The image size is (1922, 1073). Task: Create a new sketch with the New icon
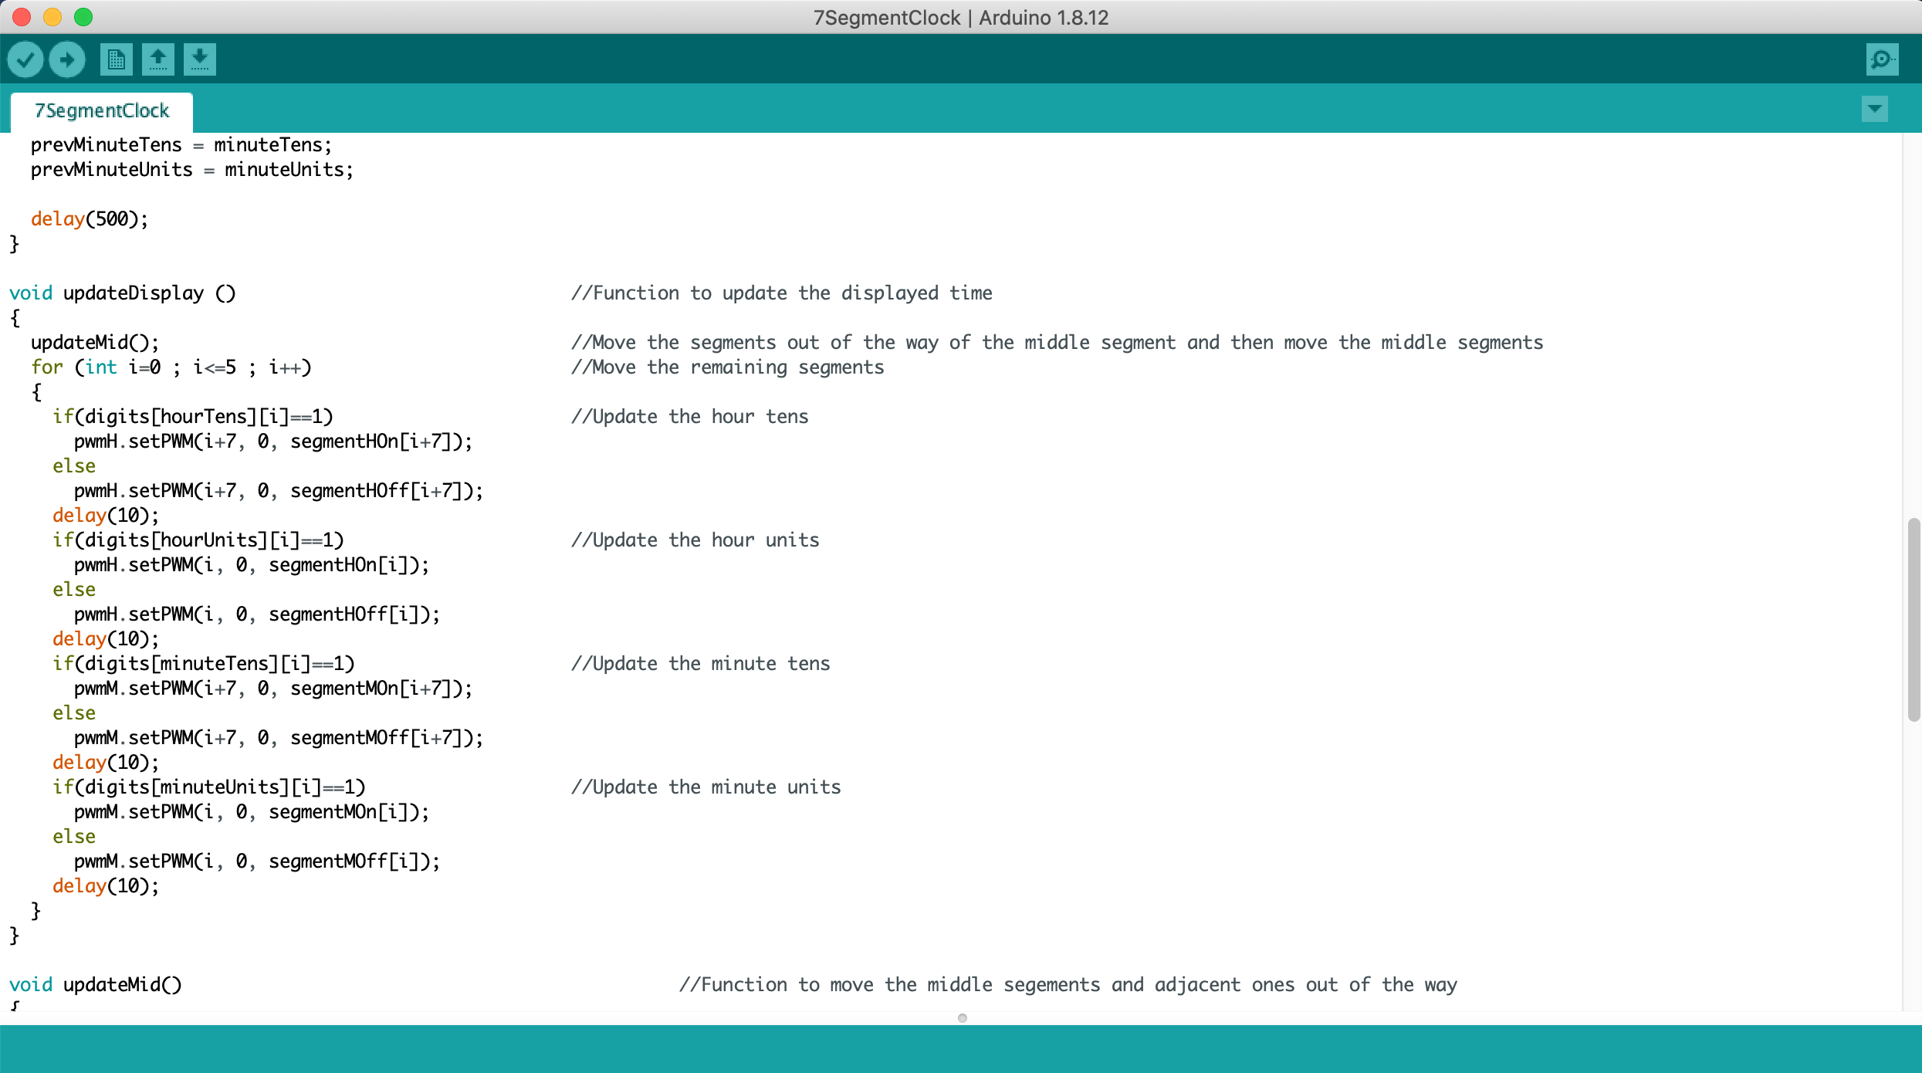tap(117, 59)
